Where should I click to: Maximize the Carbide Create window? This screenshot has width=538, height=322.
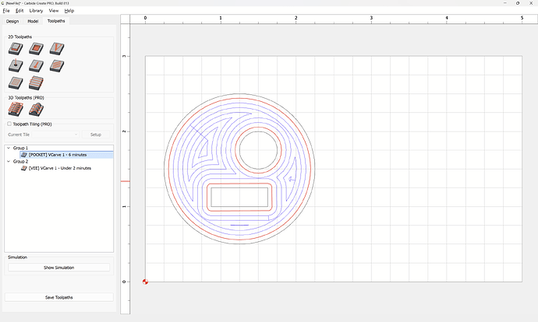click(518, 3)
